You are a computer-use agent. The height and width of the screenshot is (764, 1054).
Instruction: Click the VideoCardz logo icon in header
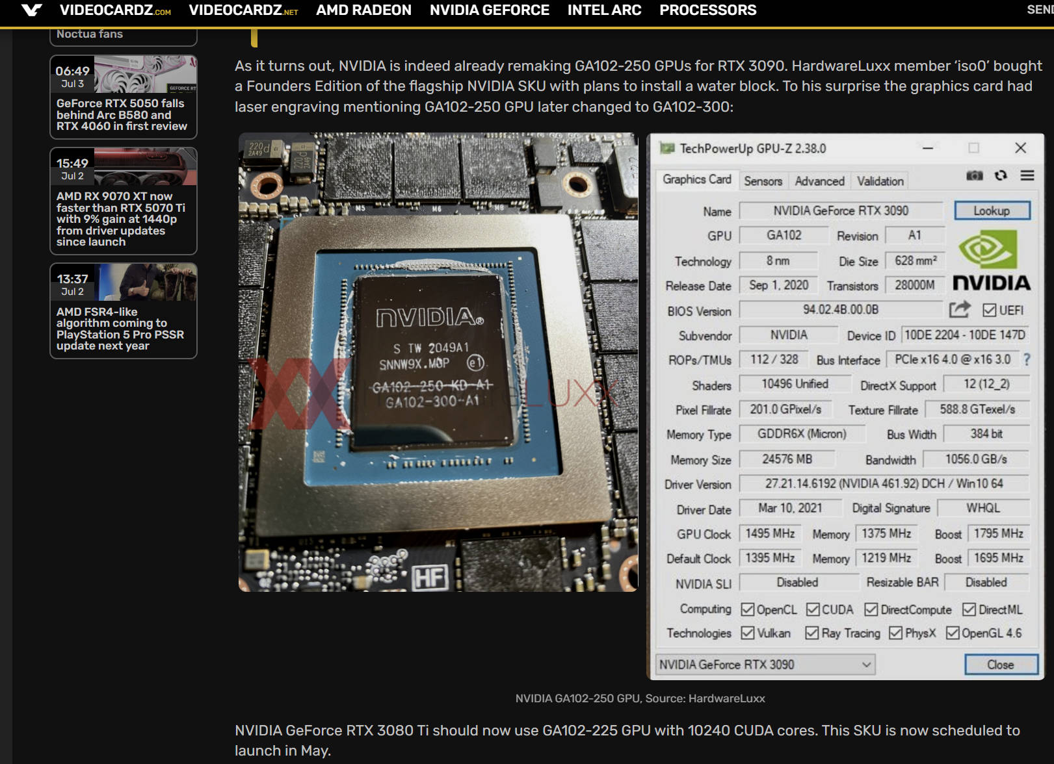(x=31, y=10)
